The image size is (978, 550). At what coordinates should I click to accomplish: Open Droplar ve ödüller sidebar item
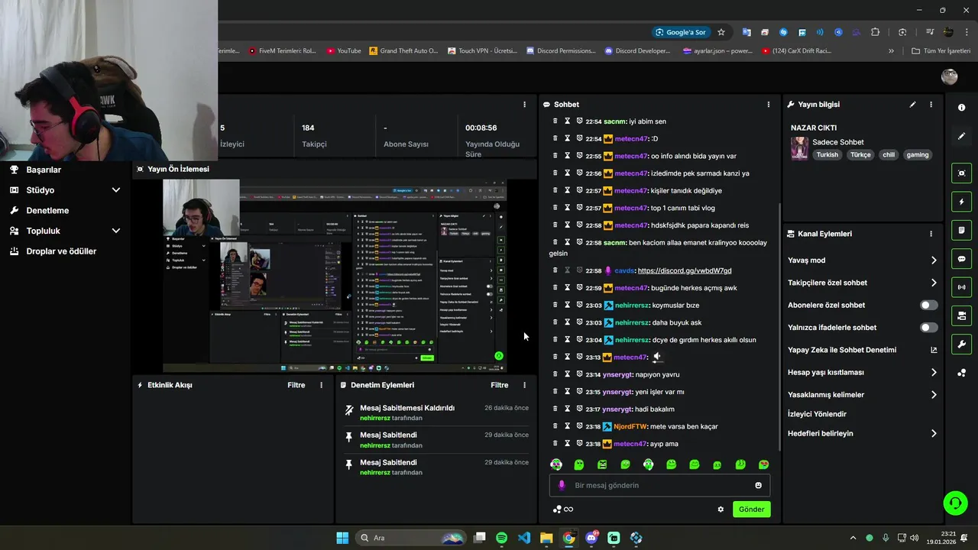[x=61, y=251]
